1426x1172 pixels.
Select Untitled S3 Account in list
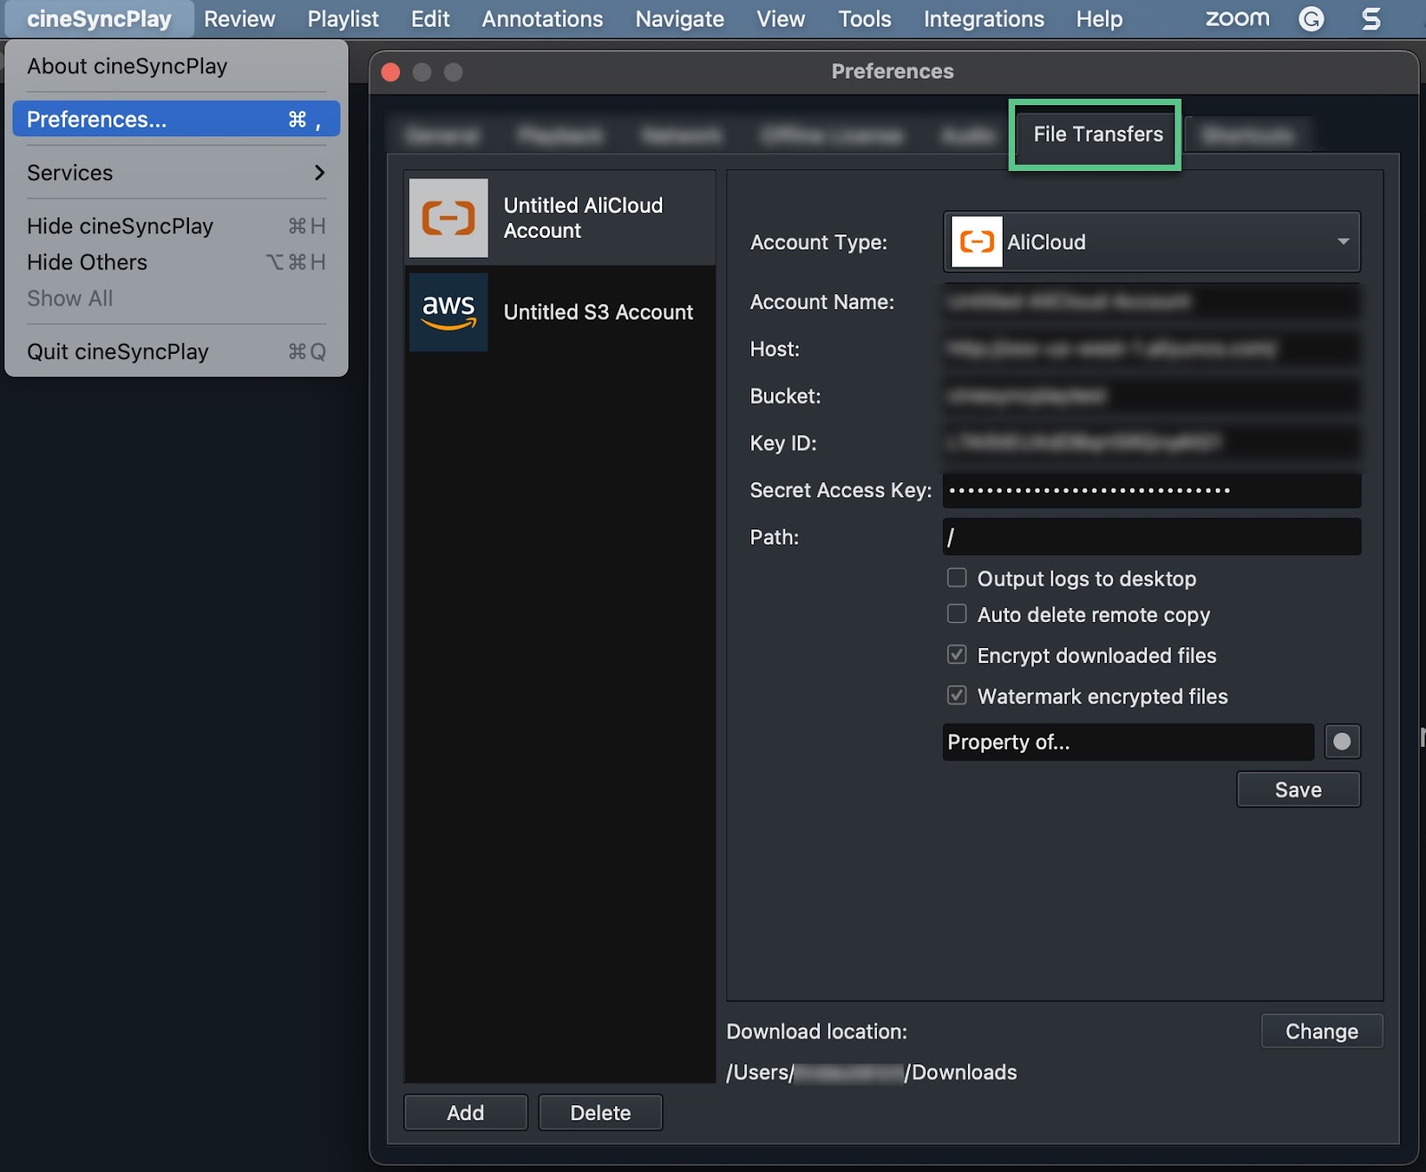(x=561, y=312)
